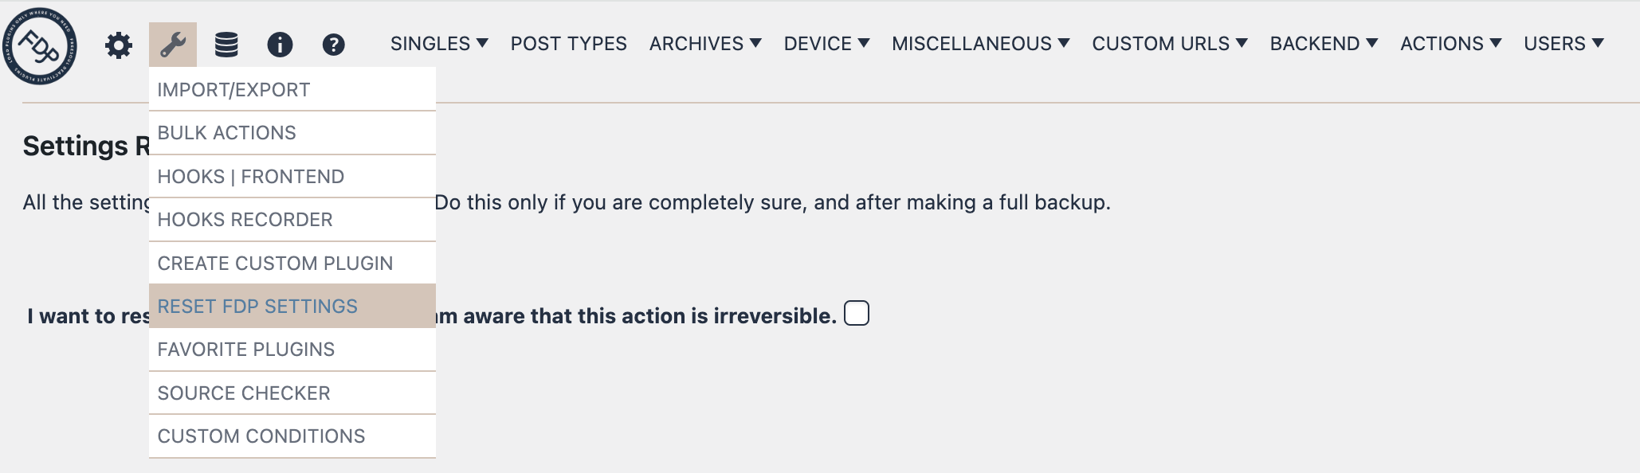Viewport: 1640px width, 473px height.
Task: Expand the SINGLES dropdown
Action: pos(439,44)
